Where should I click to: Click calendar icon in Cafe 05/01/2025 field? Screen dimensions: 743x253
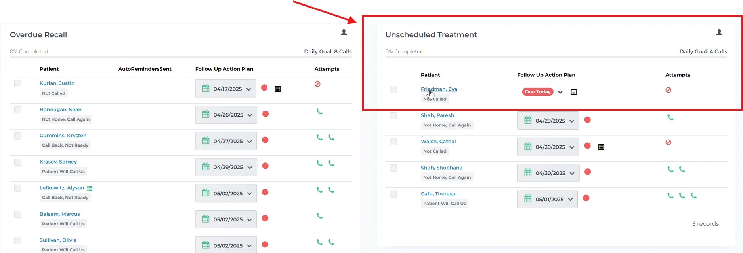pos(528,199)
